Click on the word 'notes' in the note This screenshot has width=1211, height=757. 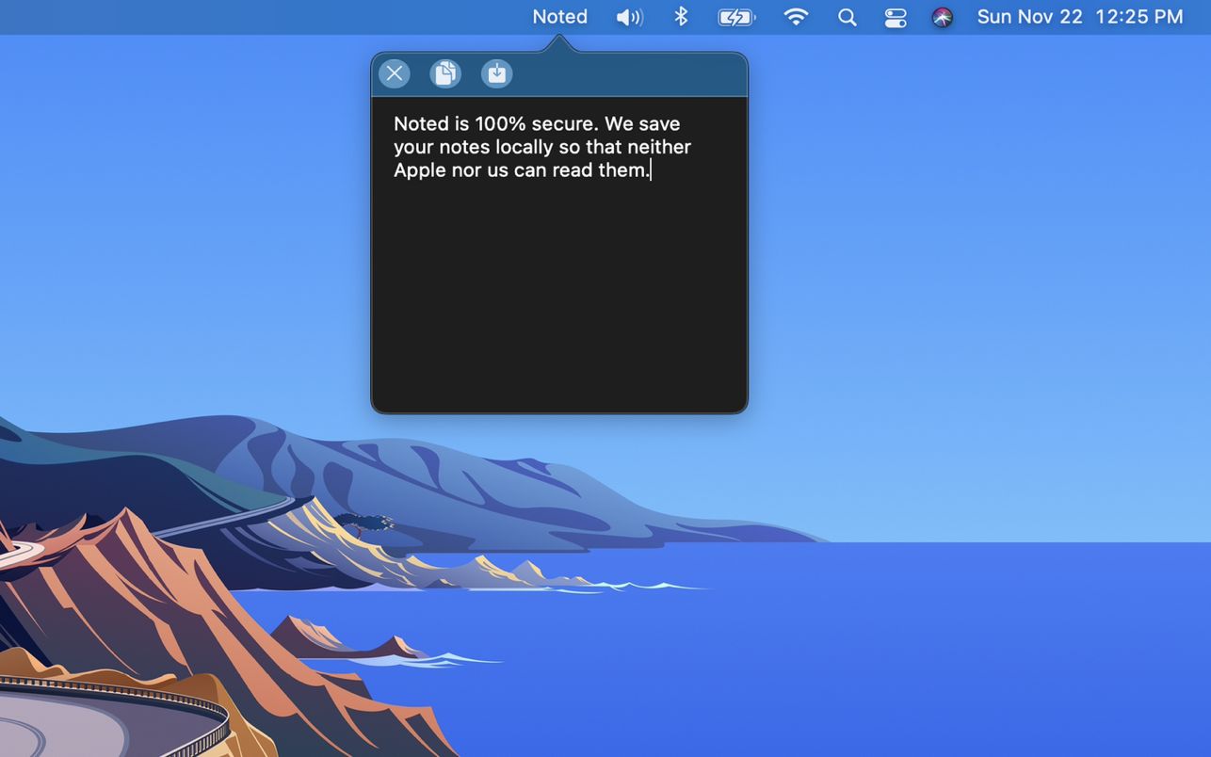465,145
